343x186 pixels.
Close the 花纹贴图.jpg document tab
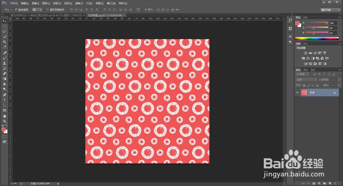pos(124,15)
